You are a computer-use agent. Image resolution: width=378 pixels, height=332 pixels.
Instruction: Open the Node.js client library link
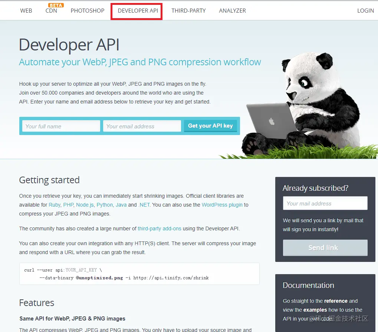pyautogui.click(x=85, y=205)
